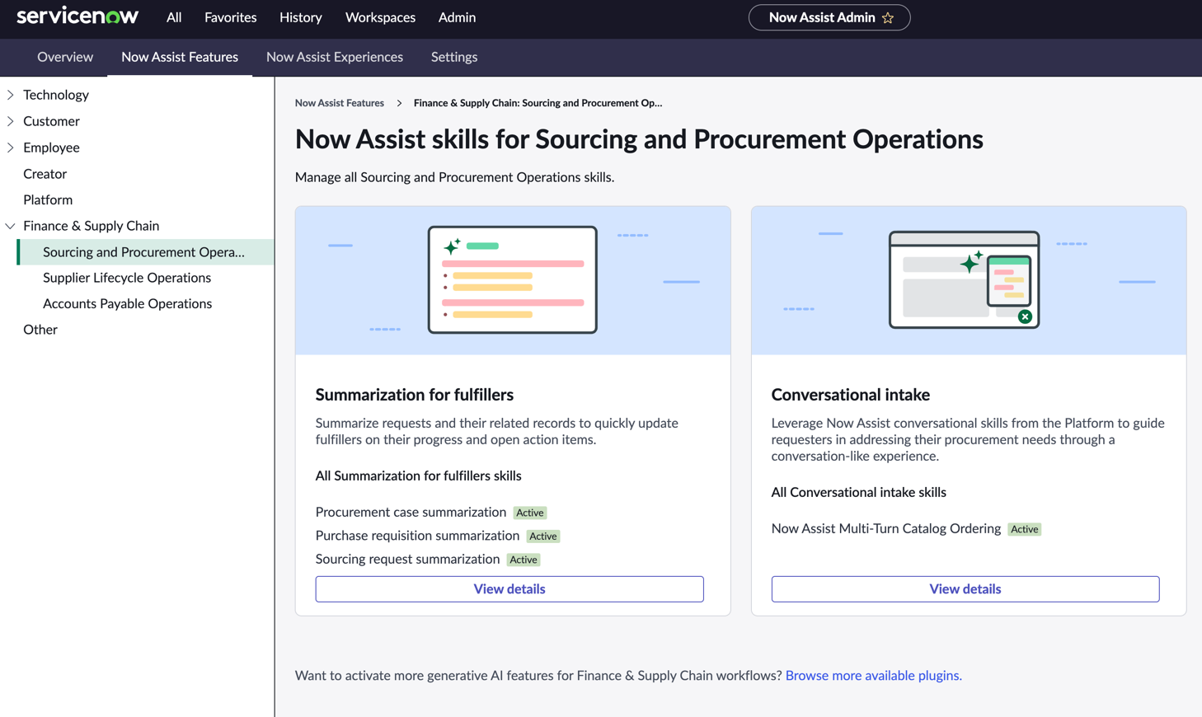Open the All menu
The image size is (1202, 717).
click(x=174, y=17)
